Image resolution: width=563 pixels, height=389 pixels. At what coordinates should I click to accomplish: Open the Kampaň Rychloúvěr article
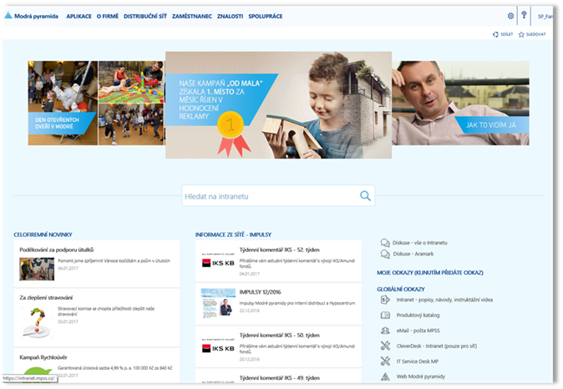coord(43,357)
